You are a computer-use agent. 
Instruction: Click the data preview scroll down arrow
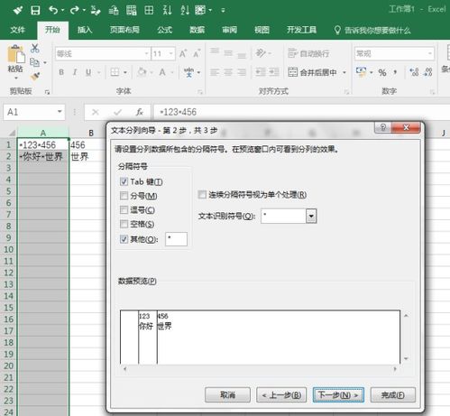pos(406,358)
